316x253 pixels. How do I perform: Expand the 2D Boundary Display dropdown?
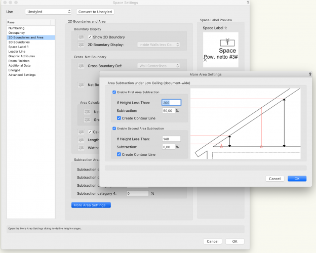tap(159, 45)
